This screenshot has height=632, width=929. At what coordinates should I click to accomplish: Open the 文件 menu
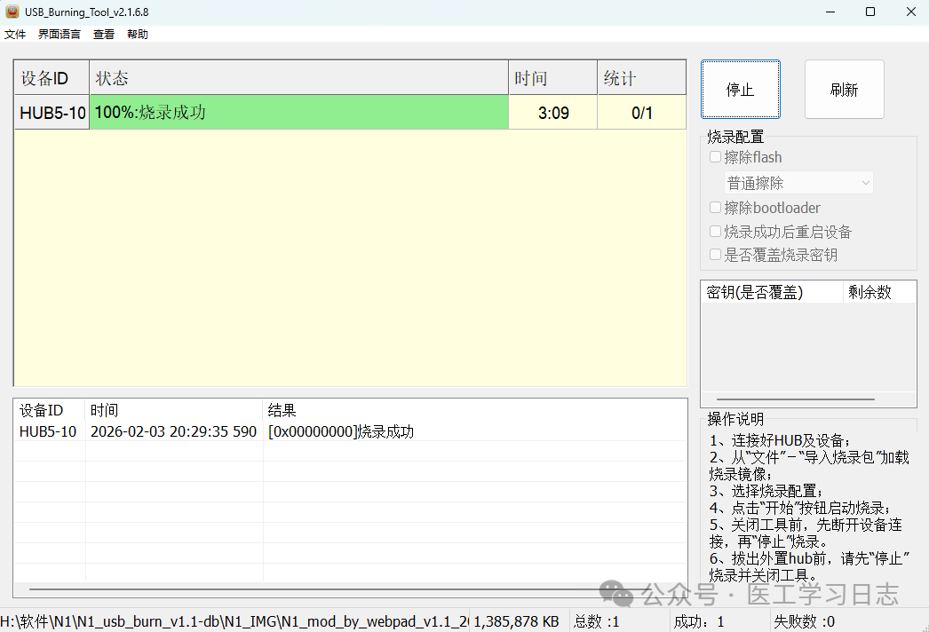tap(15, 35)
